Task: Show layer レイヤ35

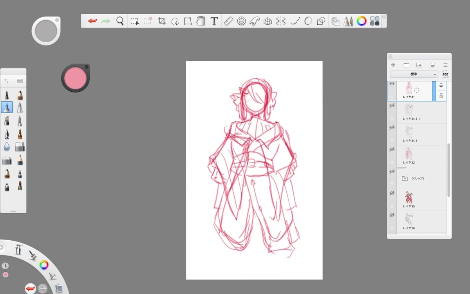Action: 392,193
